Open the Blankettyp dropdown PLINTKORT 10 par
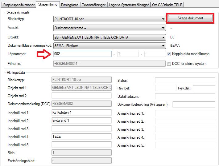The height and width of the screenshot is (166, 219). pyautogui.click(x=109, y=19)
